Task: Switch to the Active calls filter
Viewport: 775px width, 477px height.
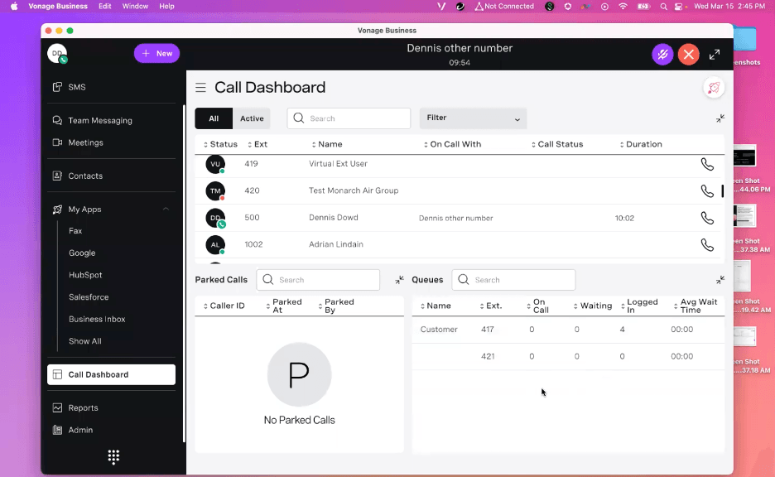Action: pos(252,118)
